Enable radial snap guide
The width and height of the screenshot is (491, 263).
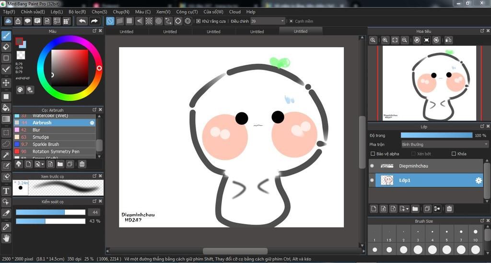tap(149, 21)
